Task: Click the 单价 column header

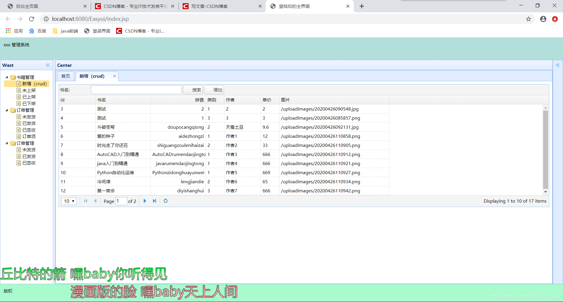Action: [x=270, y=100]
